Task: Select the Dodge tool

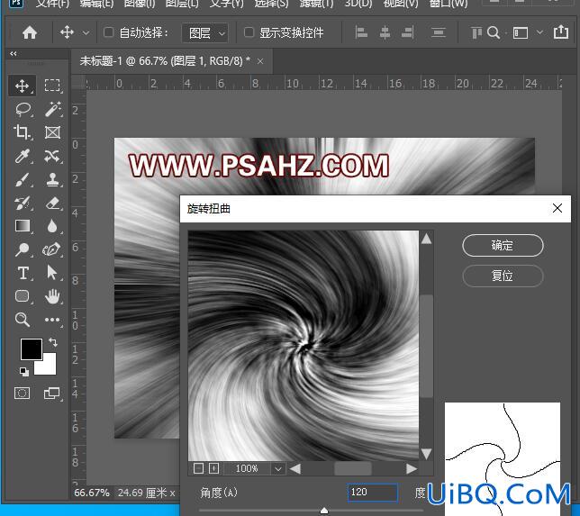Action: point(23,249)
